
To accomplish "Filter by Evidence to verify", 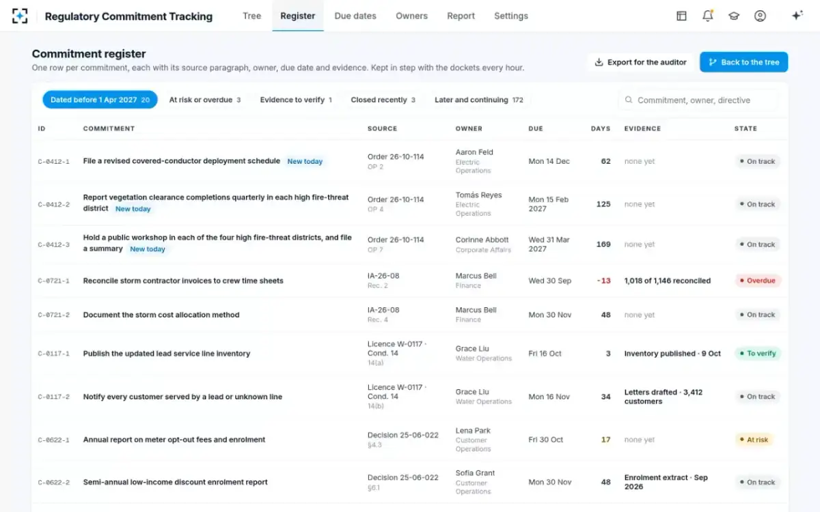I will [x=296, y=100].
